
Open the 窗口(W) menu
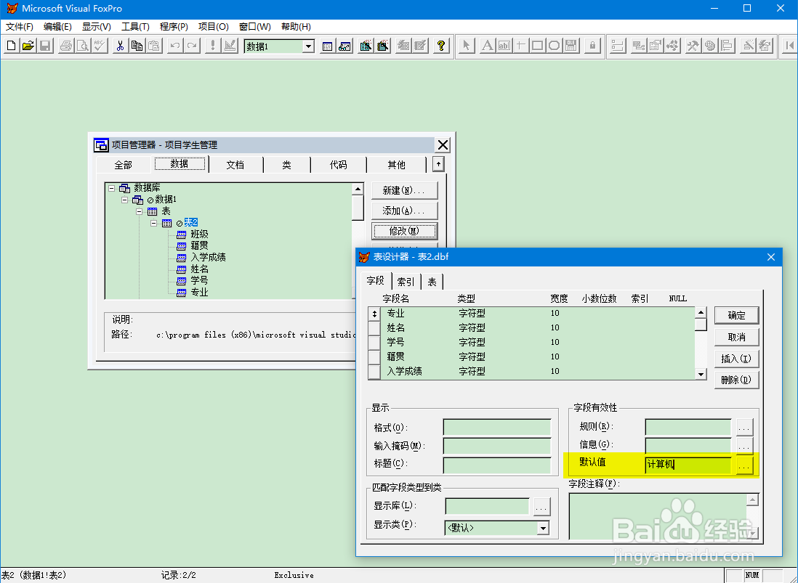pos(255,26)
